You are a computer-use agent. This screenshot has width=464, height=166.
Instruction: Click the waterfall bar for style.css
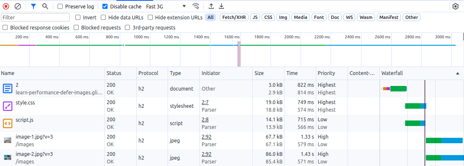[415, 106]
